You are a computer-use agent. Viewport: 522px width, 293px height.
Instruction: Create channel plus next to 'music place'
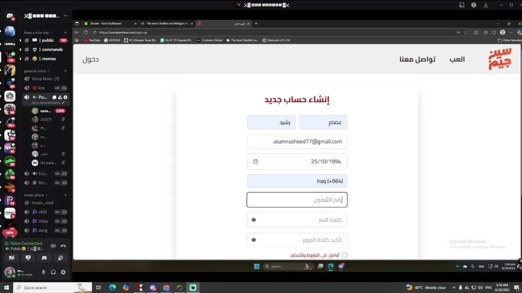coord(65,195)
